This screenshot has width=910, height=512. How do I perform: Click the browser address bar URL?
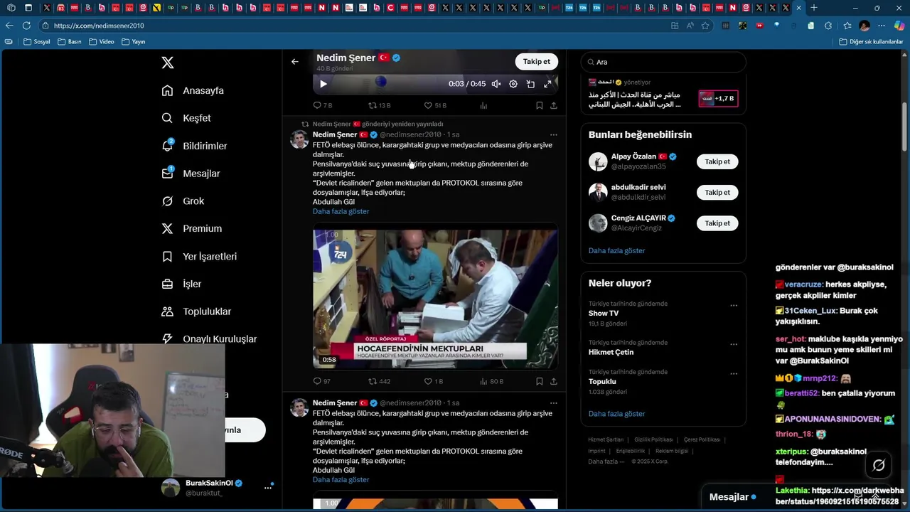pyautogui.click(x=99, y=26)
